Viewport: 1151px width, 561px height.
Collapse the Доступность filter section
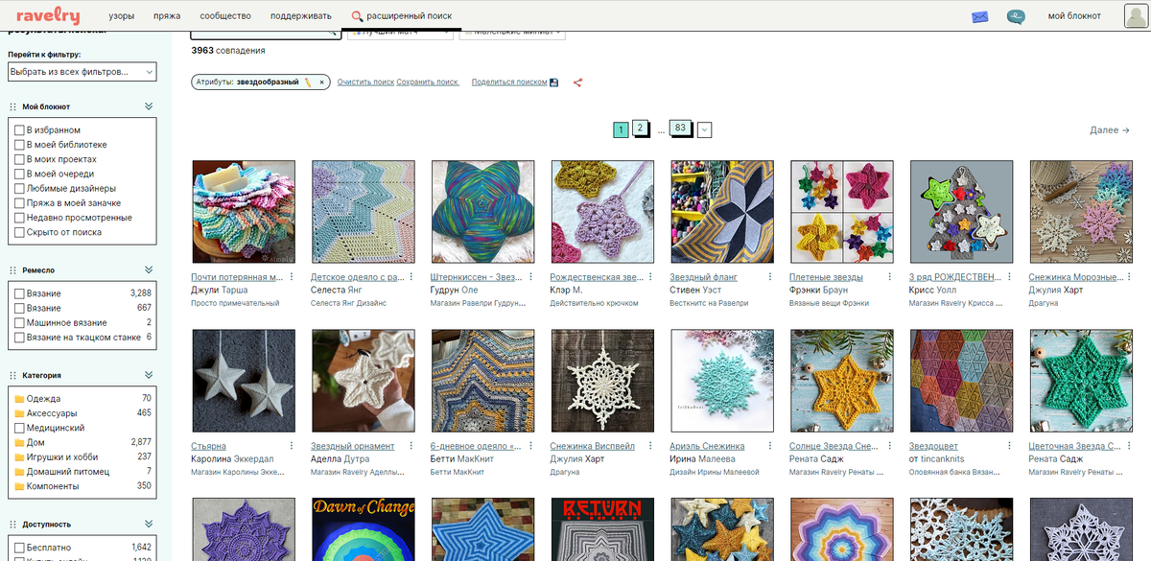149,525
